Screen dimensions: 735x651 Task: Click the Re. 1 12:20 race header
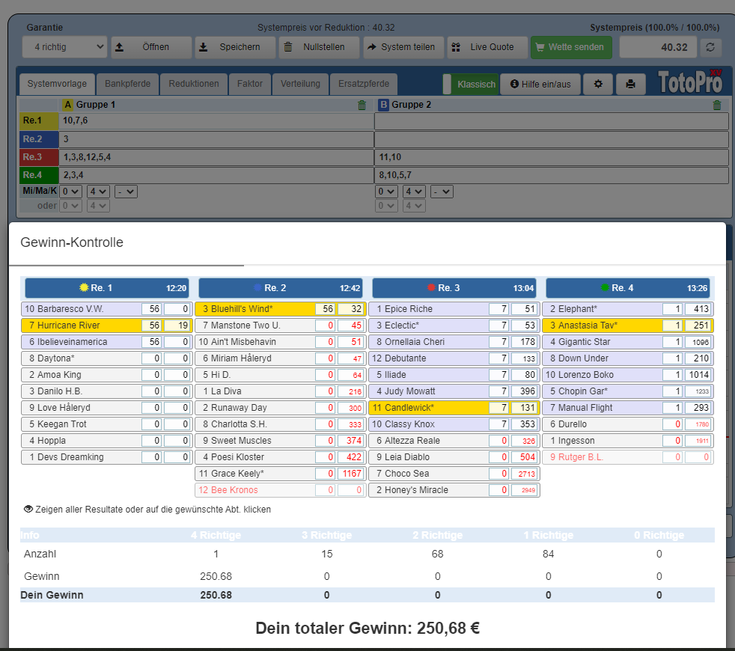coord(107,288)
